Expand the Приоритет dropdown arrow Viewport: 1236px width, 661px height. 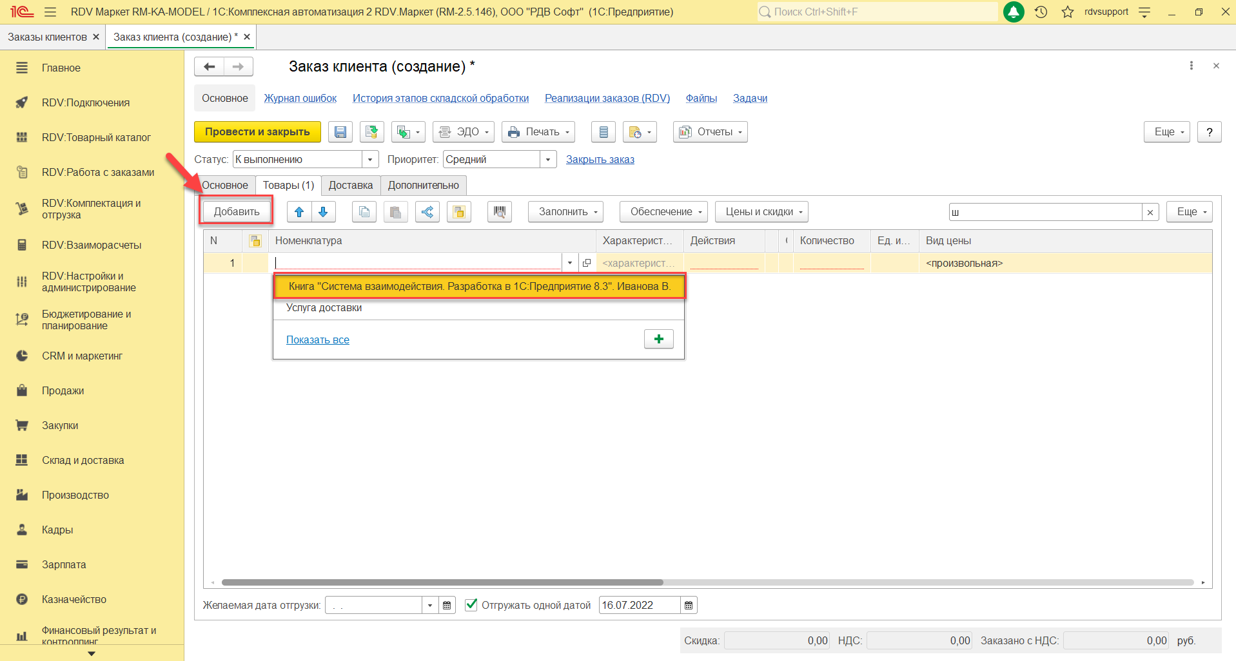pos(548,159)
